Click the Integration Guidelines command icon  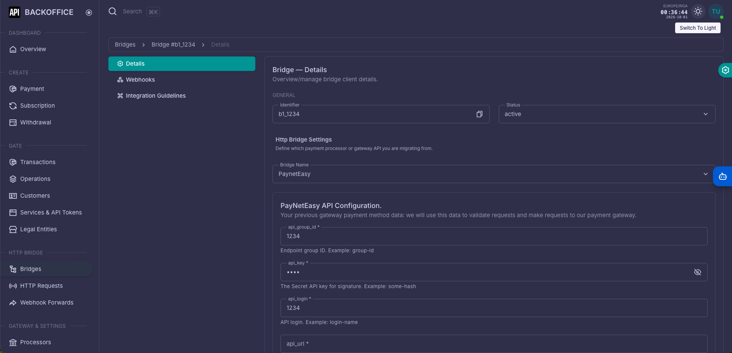120,96
